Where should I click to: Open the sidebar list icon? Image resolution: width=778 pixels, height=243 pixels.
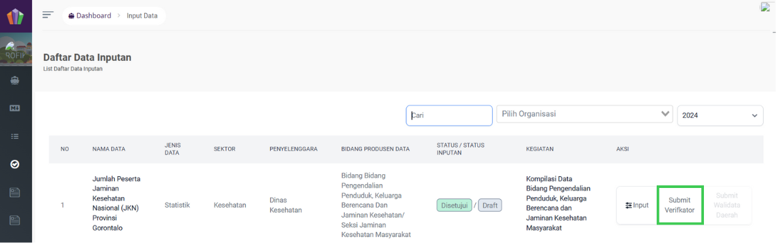coord(15,136)
